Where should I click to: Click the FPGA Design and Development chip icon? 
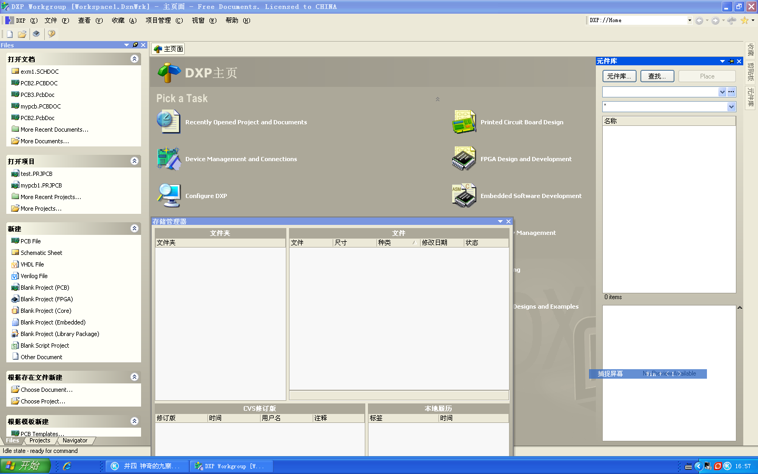click(x=464, y=159)
